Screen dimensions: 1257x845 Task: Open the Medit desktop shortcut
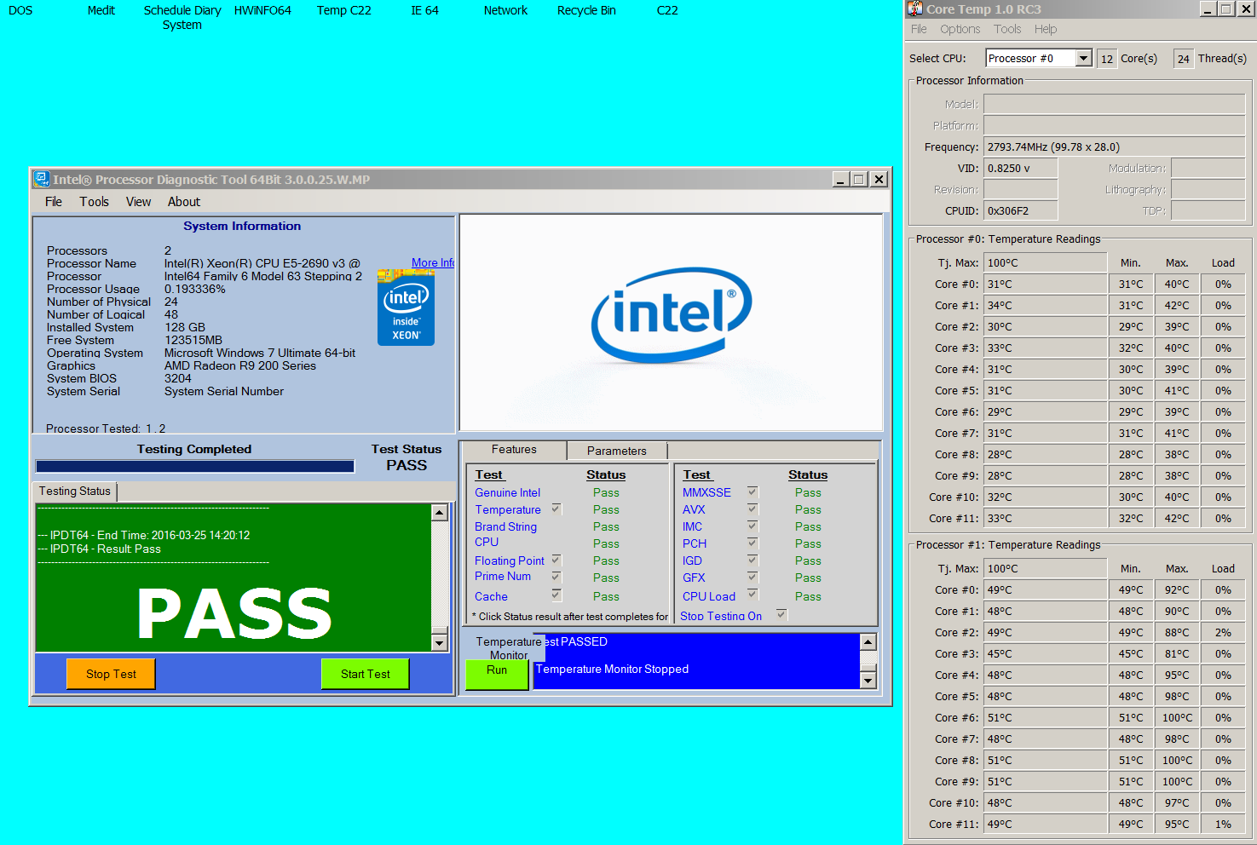coord(101,10)
